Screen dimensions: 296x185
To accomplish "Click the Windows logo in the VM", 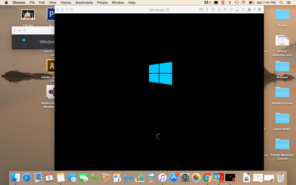I will click(160, 73).
